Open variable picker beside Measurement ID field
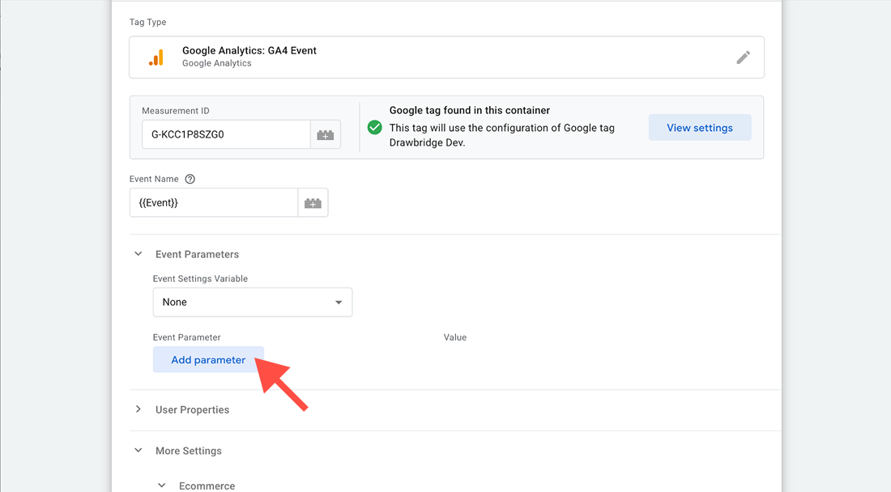891x492 pixels. tap(325, 134)
